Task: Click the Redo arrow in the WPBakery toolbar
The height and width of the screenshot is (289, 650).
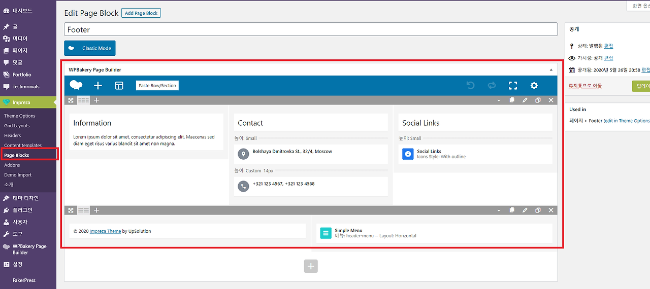Action: click(492, 86)
